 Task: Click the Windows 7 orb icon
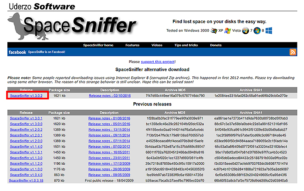coord(257,31)
